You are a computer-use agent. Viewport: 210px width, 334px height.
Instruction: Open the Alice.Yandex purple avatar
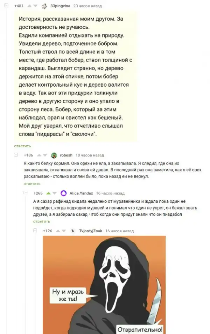pyautogui.click(x=64, y=193)
